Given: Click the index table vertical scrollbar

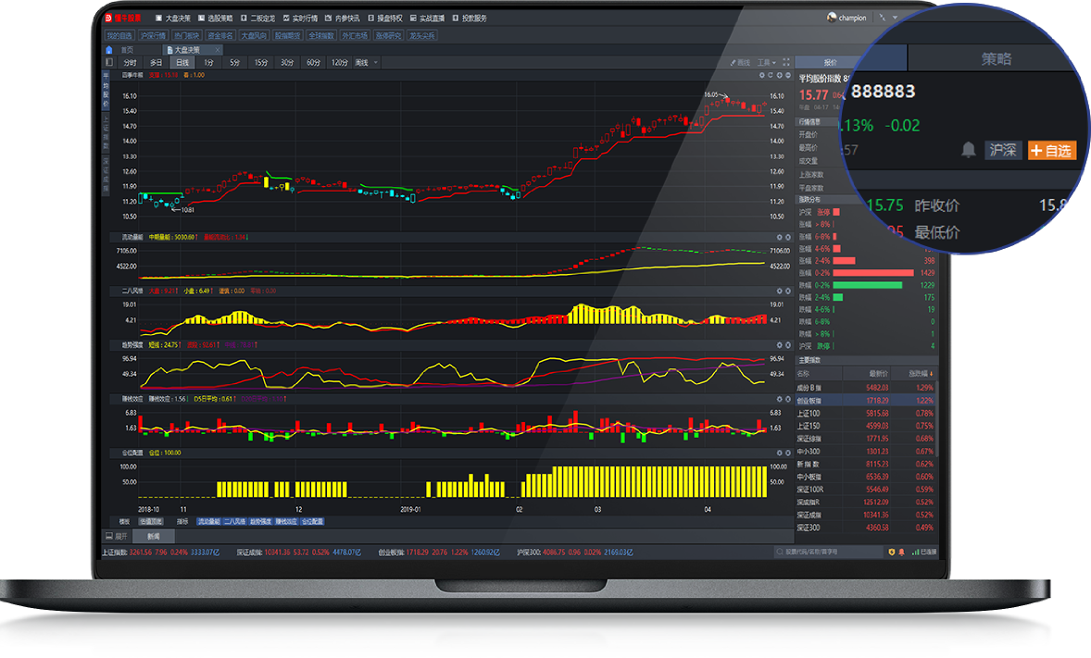Looking at the screenshot, I should coord(936,417).
